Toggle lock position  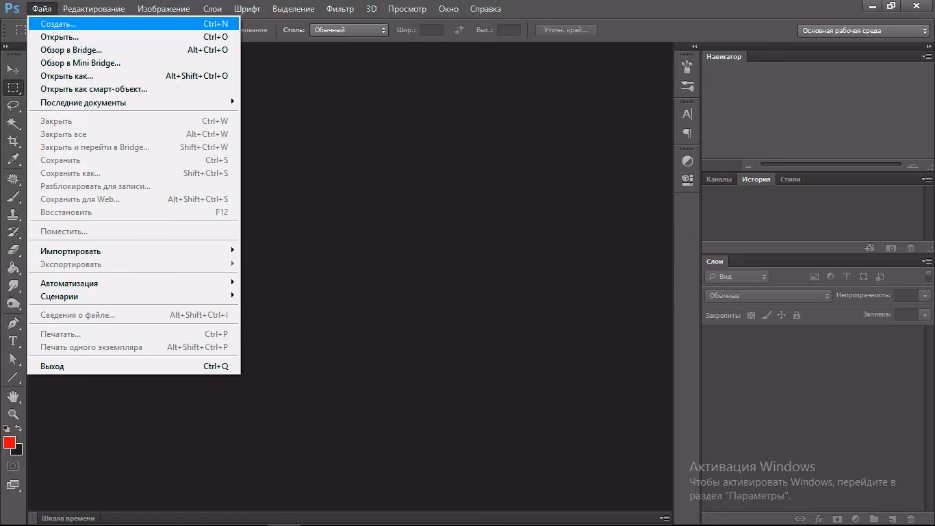point(781,315)
